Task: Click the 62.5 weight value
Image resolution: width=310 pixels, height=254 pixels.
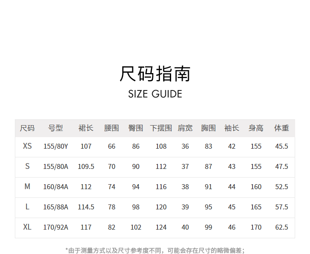Action: pos(281,227)
